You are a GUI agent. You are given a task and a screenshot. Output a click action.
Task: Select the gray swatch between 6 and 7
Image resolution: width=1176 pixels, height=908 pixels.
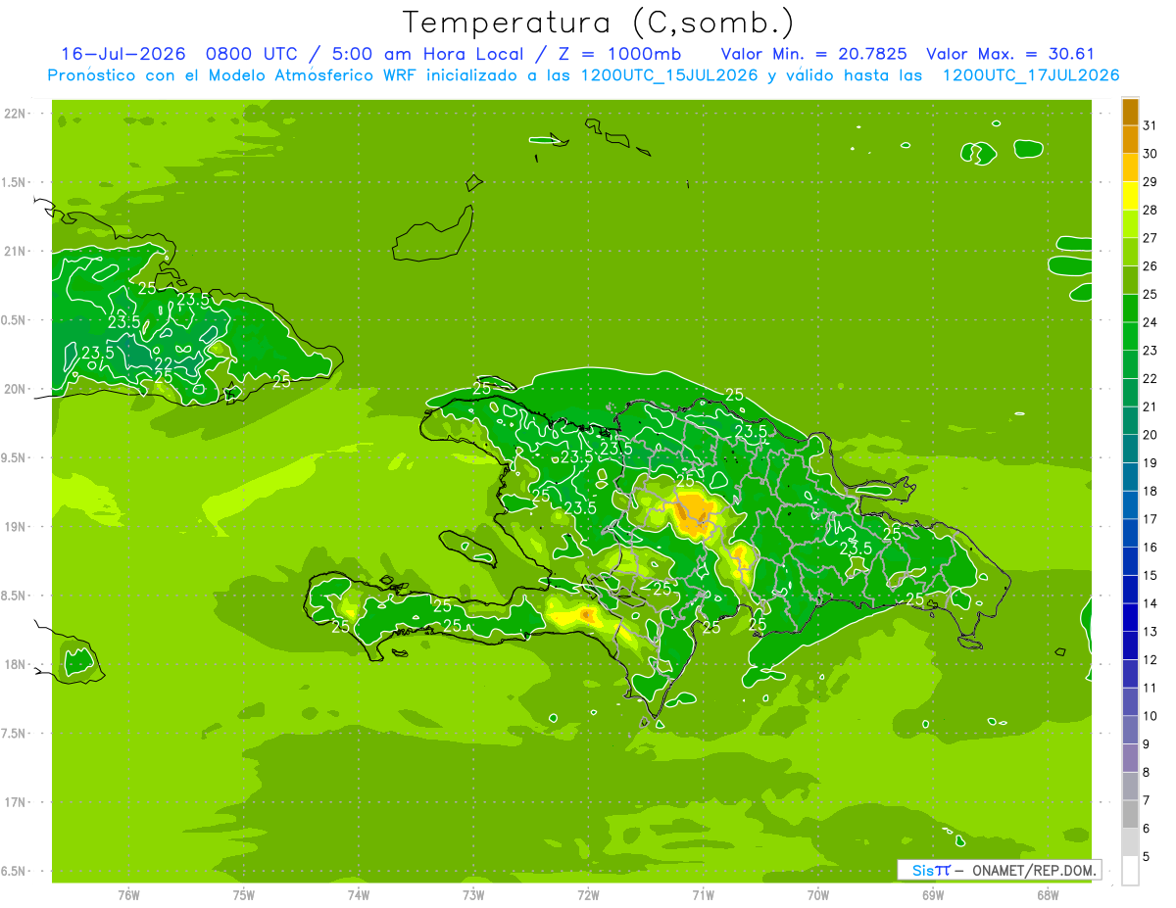point(1130,814)
